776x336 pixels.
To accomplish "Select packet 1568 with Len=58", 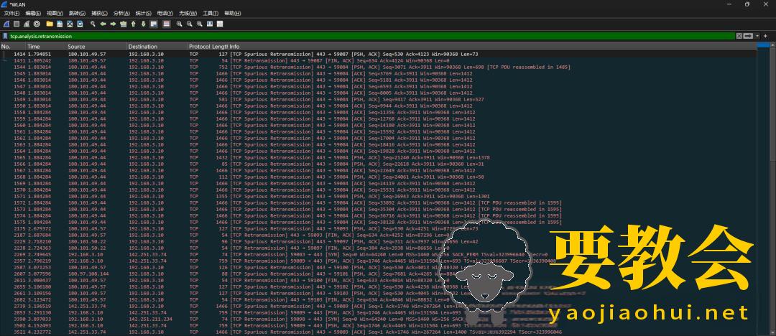I will point(379,177).
